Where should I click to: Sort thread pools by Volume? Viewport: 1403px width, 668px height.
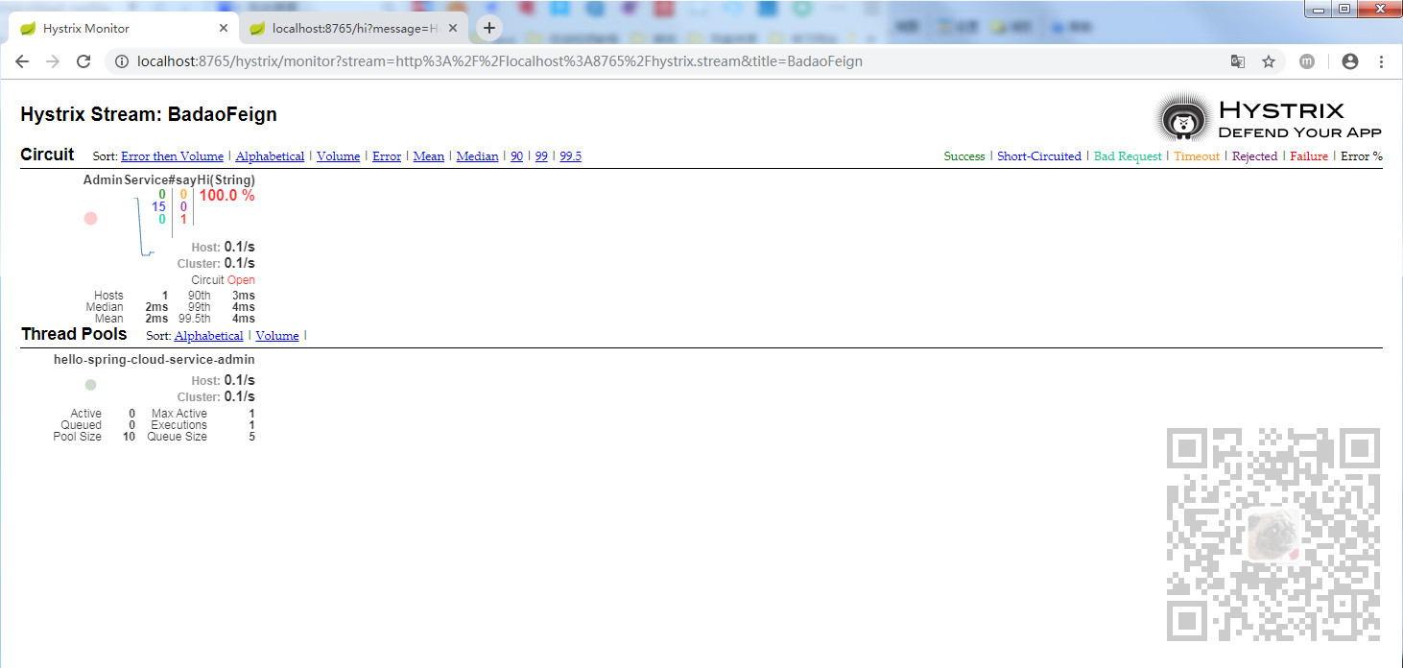pyautogui.click(x=277, y=336)
